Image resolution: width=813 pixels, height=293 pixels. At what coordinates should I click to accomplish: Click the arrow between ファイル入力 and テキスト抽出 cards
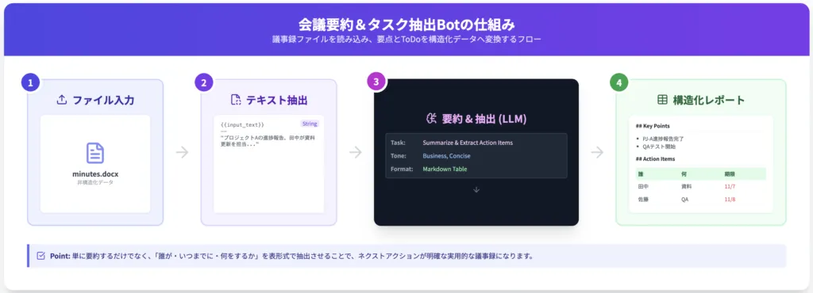[182, 153]
